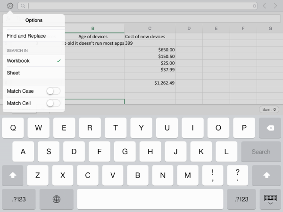Tap the search options gear icon
Screen dimensions: 283x212
point(10,6)
